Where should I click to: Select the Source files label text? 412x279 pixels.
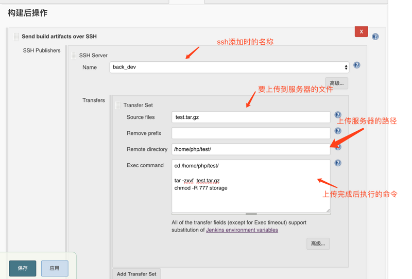point(141,117)
